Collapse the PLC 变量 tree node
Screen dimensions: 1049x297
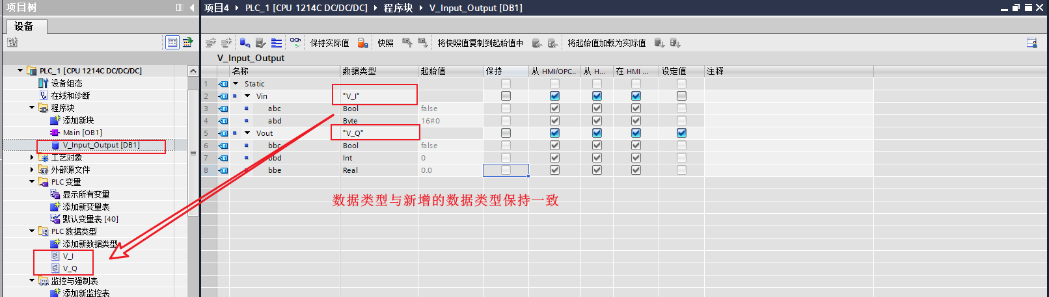click(31, 182)
